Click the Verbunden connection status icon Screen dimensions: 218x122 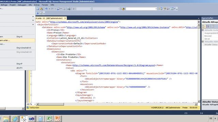tap(28, 107)
